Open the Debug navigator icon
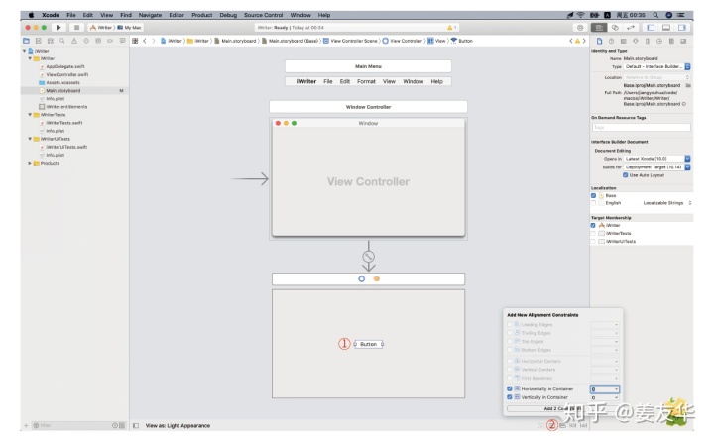The height and width of the screenshot is (442, 714). [98, 41]
